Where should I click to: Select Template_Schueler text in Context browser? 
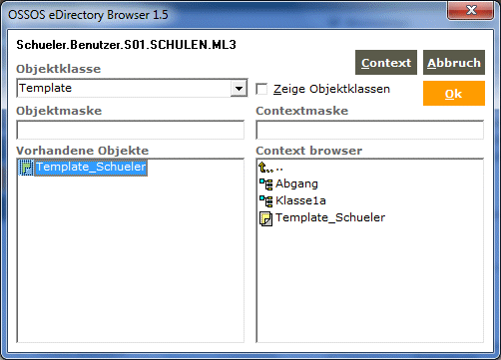(330, 217)
